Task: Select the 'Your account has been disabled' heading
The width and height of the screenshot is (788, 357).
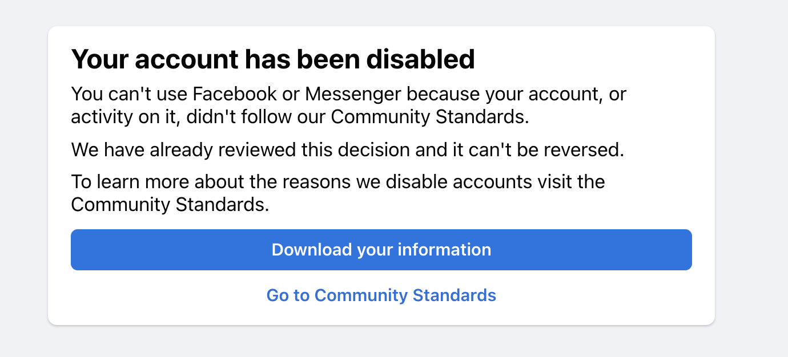Action: [x=273, y=59]
